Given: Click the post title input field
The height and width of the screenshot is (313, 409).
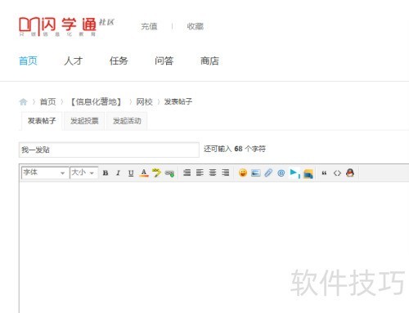Looking at the screenshot, I should [109, 150].
